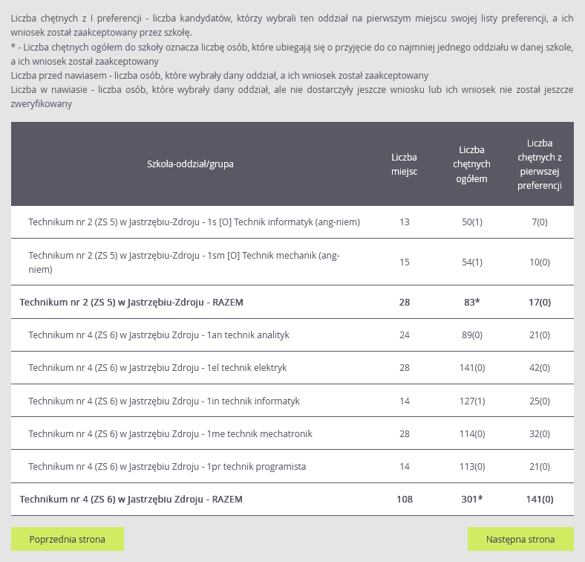Click 'Technikum nr 4 (ZS 6)' RAZEM row
Image resolution: width=585 pixels, height=562 pixels.
(131, 499)
